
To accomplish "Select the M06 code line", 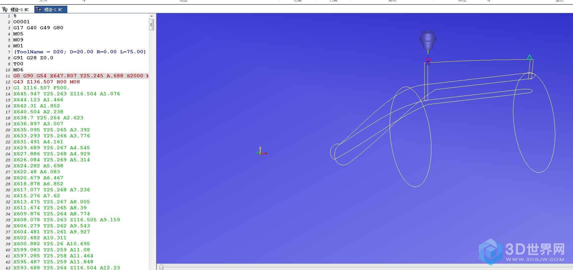I will (18, 70).
